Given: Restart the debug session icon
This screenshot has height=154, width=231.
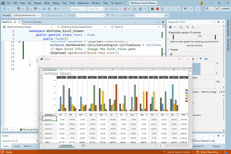Looking at the screenshot, I should click(162, 9).
